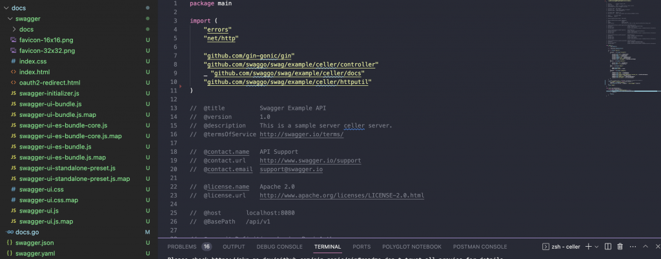Open swagger-ui-standalone-preset.js.map file
The width and height of the screenshot is (661, 259).
point(75,179)
